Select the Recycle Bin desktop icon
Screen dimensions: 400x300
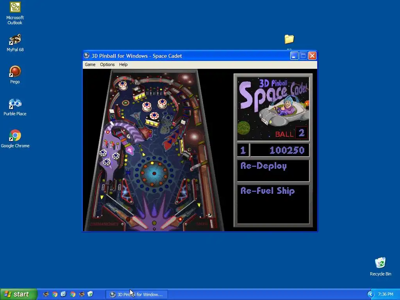click(x=380, y=266)
